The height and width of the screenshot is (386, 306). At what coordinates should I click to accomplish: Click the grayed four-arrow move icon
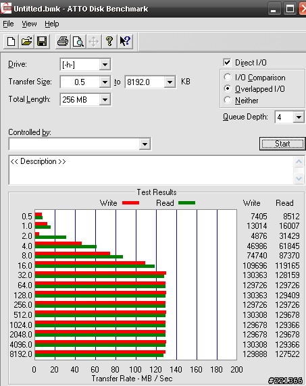coord(94,41)
